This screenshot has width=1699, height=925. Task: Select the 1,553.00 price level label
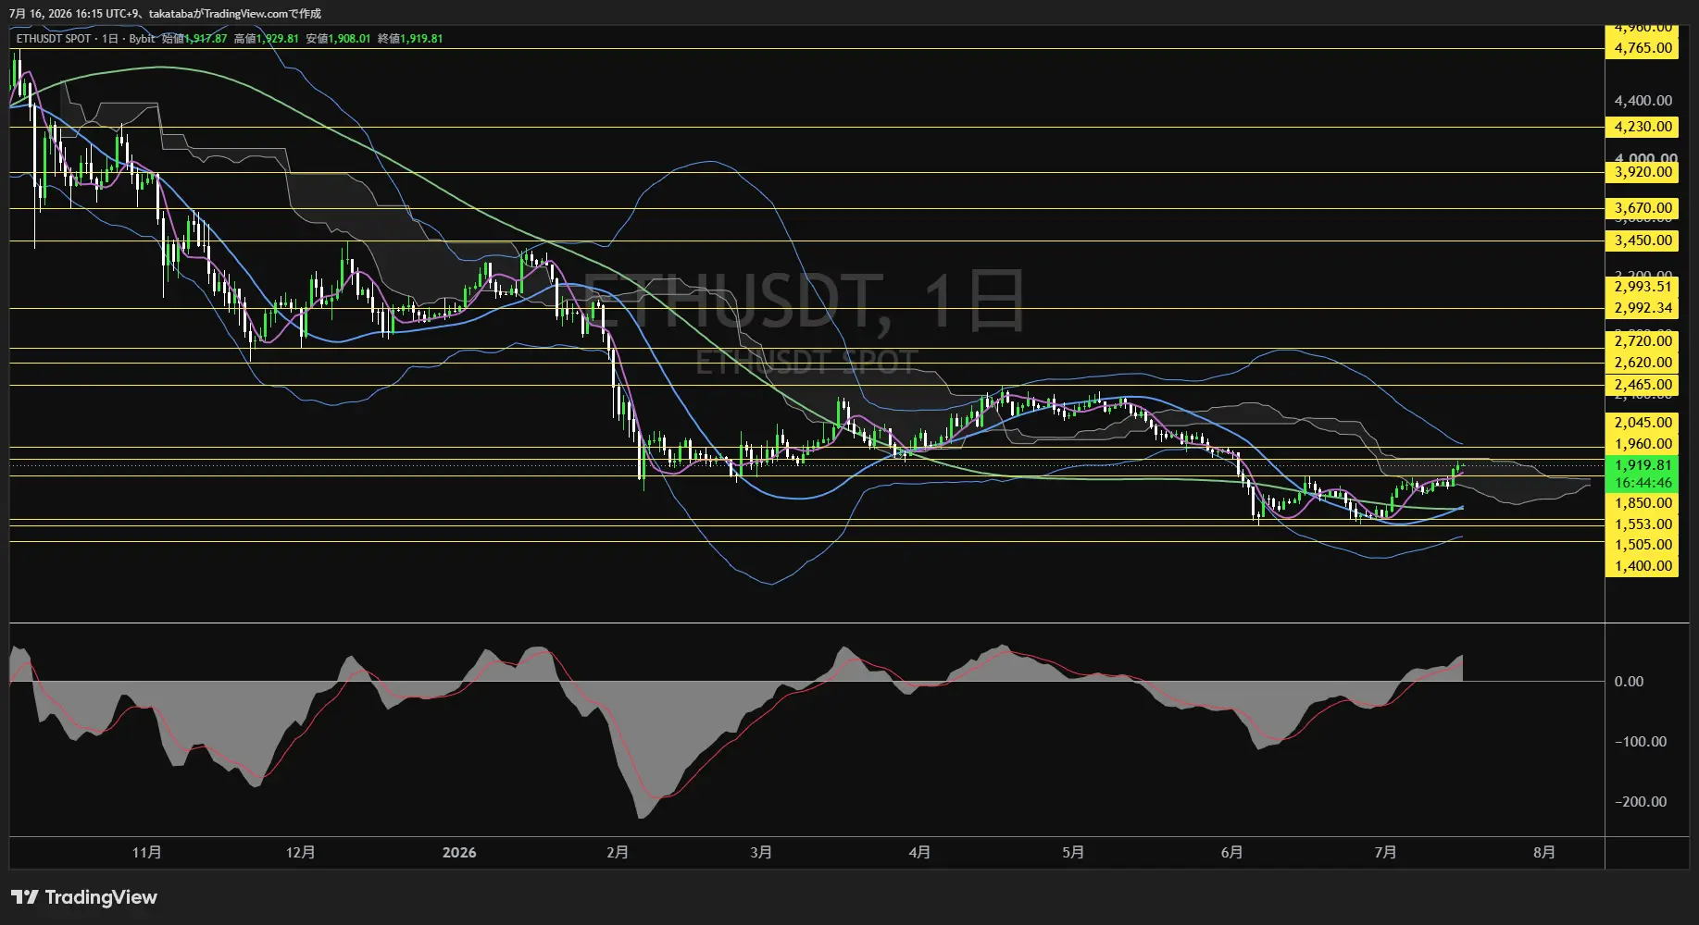coord(1643,524)
